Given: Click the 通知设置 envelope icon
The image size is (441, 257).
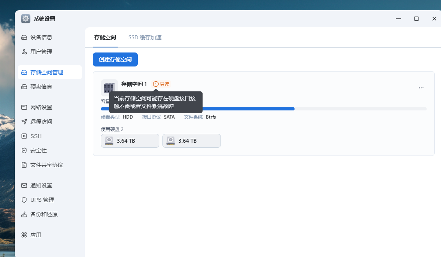Looking at the screenshot, I should pyautogui.click(x=24, y=185).
